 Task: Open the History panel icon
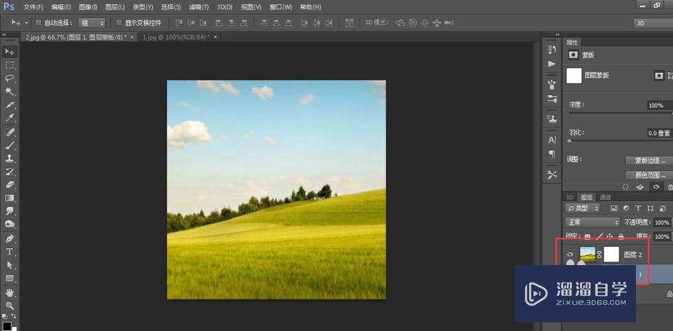tap(552, 50)
